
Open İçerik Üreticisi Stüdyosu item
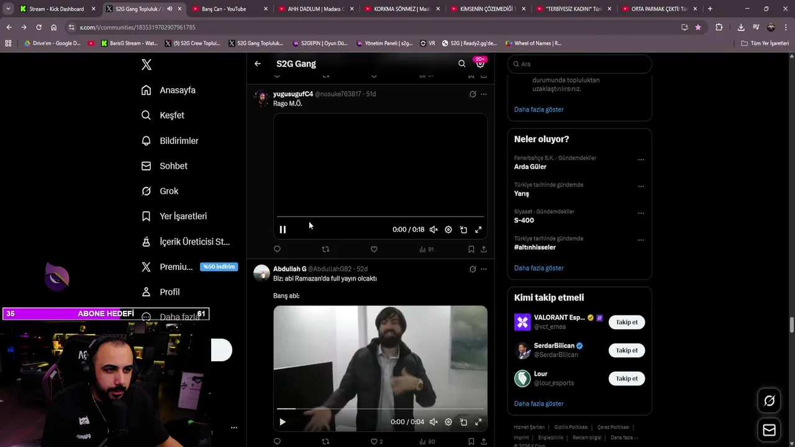(x=186, y=242)
